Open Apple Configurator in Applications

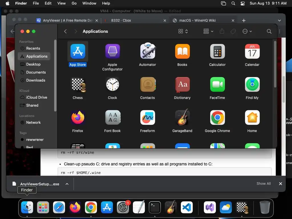112,51
